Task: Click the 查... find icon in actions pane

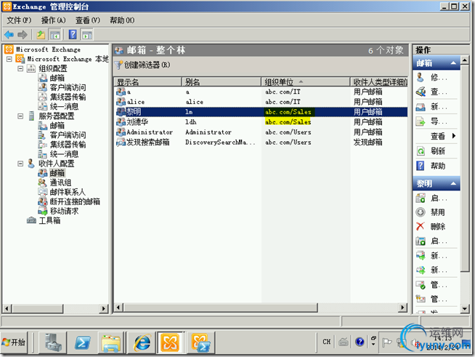Action: 421,92
